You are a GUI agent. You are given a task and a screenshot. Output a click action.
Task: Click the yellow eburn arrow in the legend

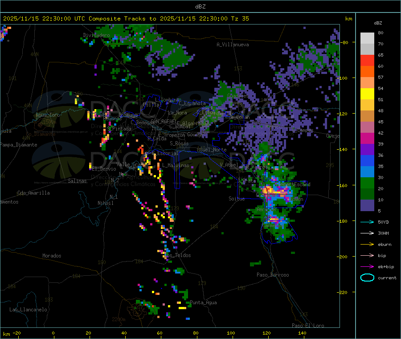(367, 244)
